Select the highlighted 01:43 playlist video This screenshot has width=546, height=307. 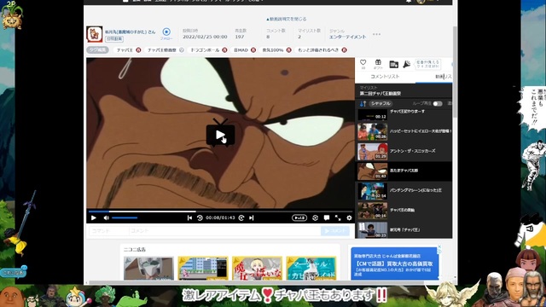pyautogui.click(x=404, y=171)
